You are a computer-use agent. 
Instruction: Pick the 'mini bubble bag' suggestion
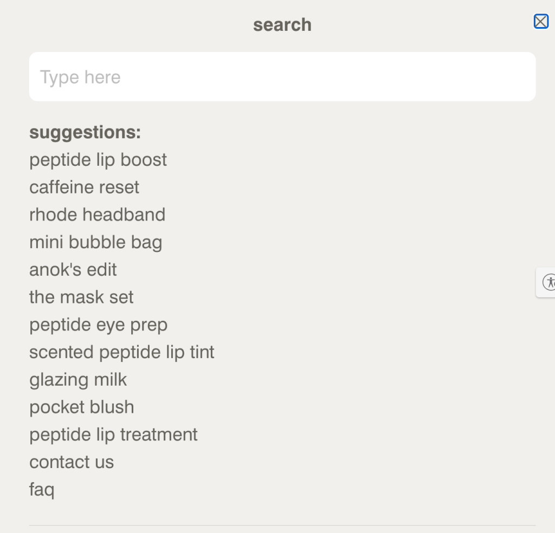tap(95, 243)
